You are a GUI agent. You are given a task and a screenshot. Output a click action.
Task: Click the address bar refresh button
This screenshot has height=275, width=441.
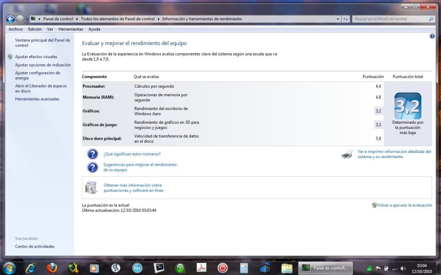345,19
